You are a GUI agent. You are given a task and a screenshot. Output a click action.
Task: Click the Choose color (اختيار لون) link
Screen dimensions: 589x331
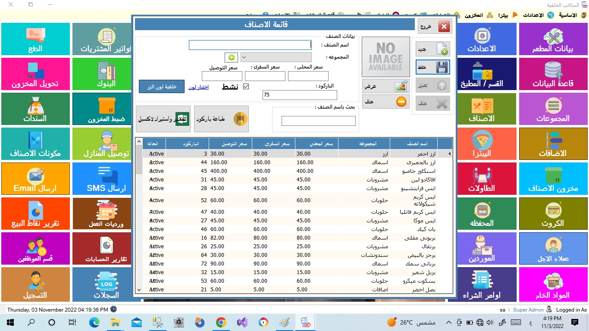[198, 87]
